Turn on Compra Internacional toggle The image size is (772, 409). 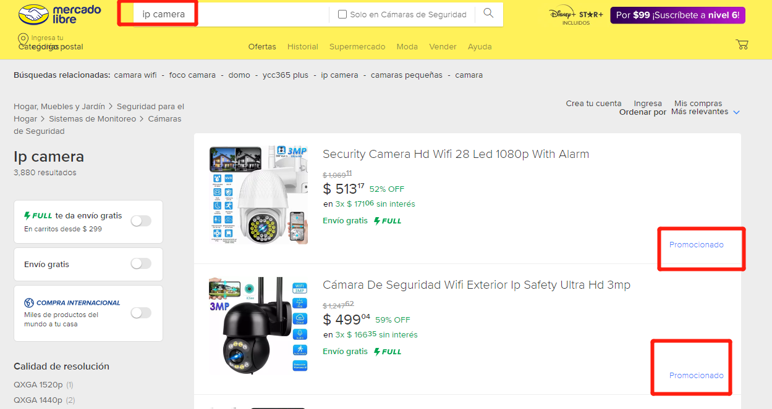[141, 313]
